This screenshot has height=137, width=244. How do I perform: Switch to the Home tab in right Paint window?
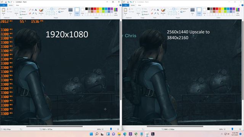133,5
